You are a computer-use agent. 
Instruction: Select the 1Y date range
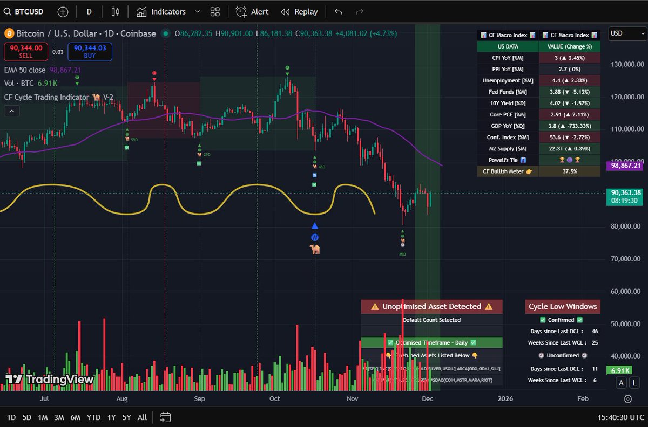[111, 417]
